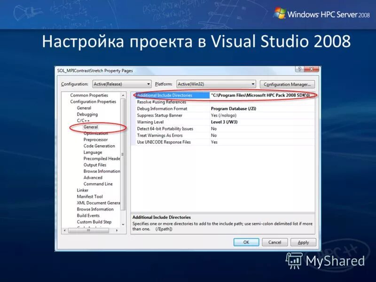Select the Debug Information Format property

(162, 109)
